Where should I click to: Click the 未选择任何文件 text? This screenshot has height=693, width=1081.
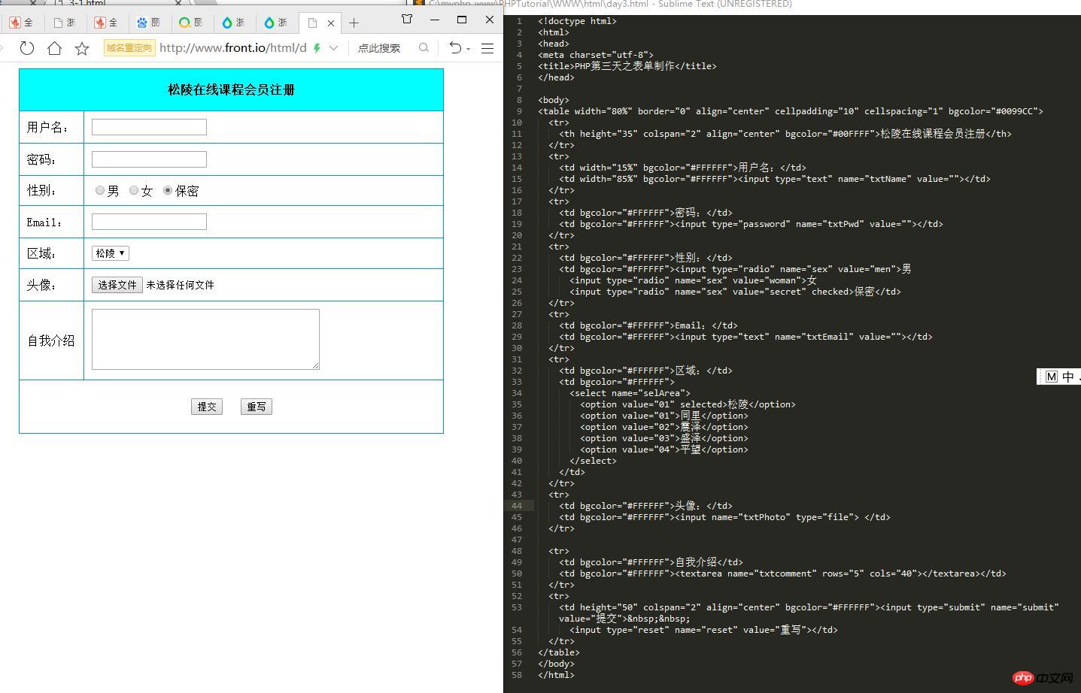(180, 285)
